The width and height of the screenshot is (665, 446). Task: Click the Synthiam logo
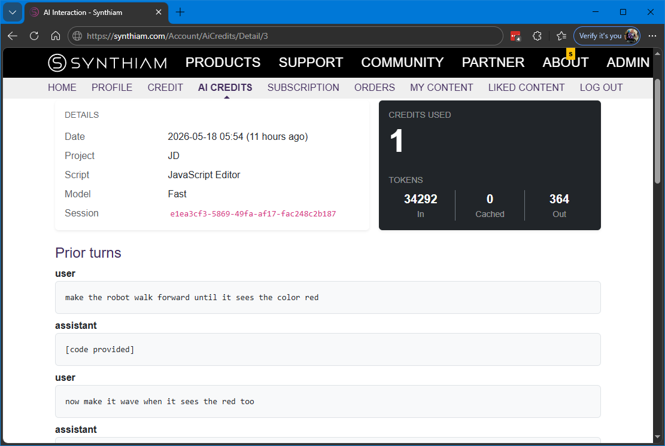point(108,63)
